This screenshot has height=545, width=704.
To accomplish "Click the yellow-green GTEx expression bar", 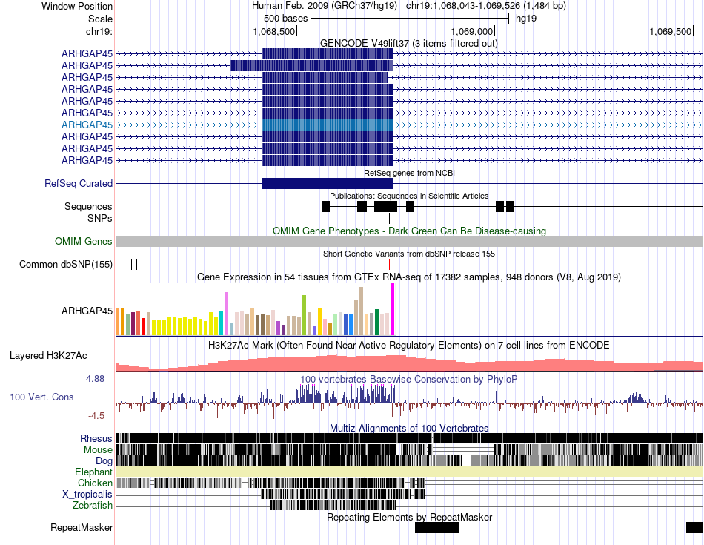I will click(x=304, y=315).
